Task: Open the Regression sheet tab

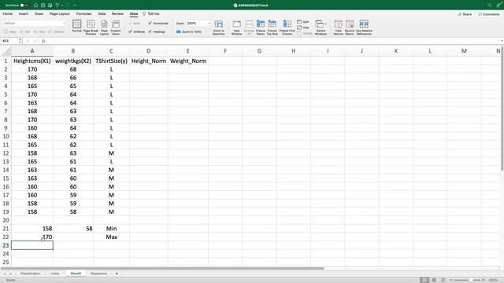Action: click(x=98, y=274)
